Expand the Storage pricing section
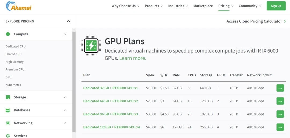Viewport: 290px width, 138px height. coord(65,97)
